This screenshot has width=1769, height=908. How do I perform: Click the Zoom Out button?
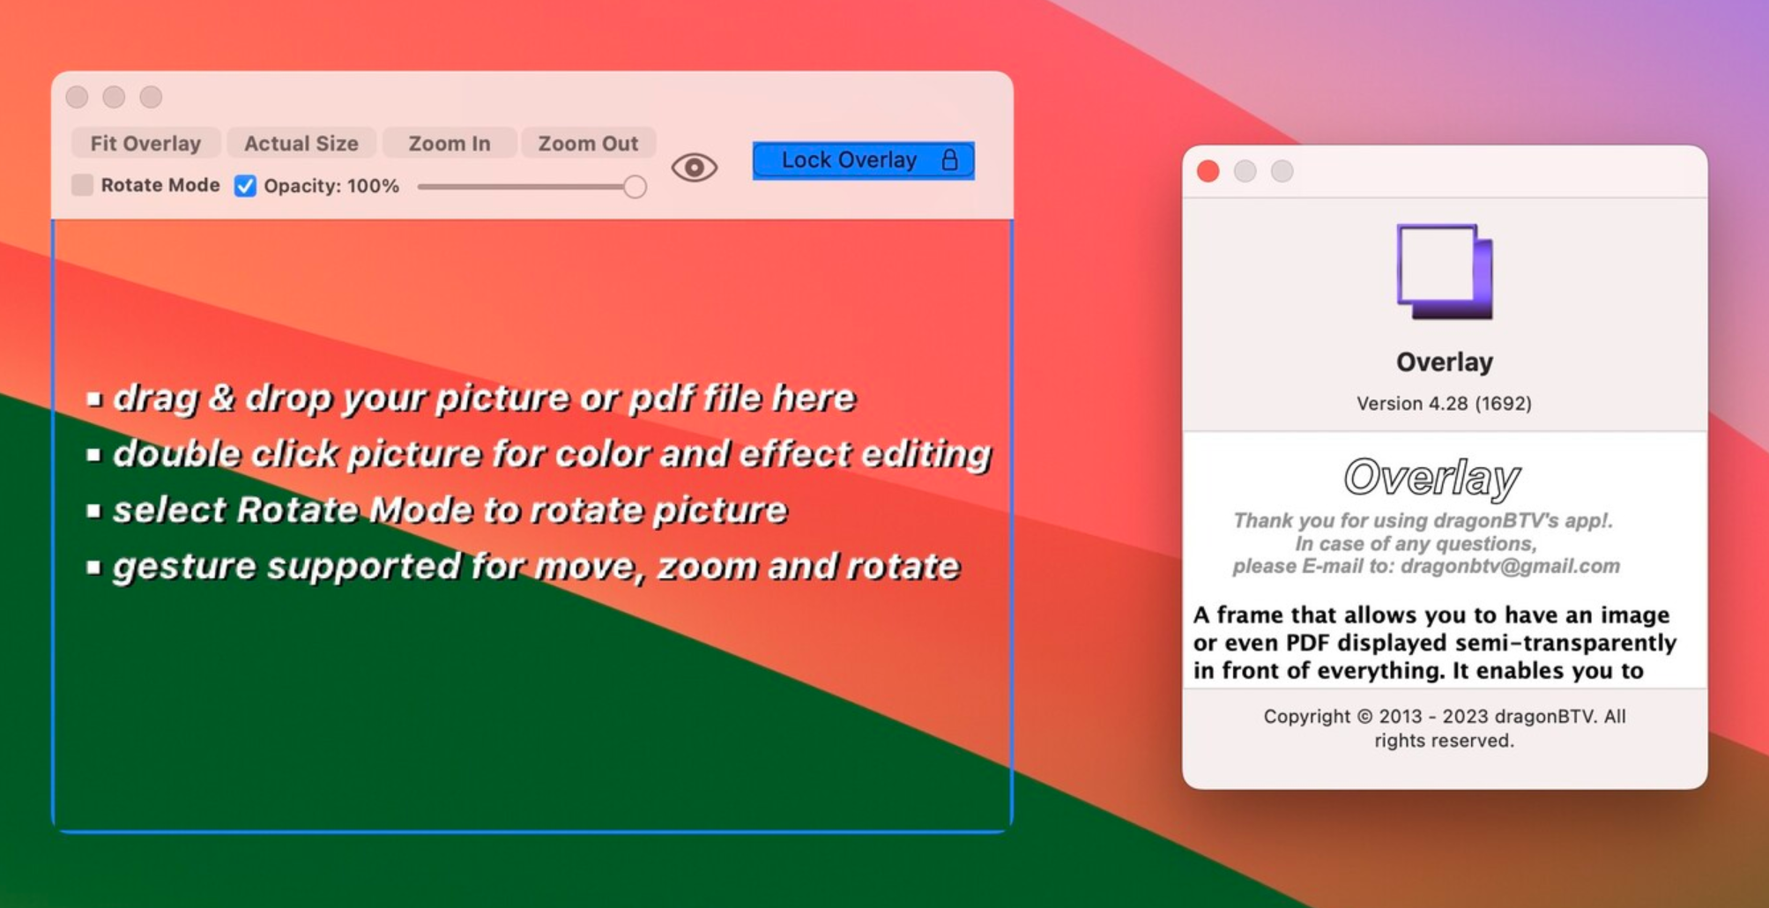588,144
